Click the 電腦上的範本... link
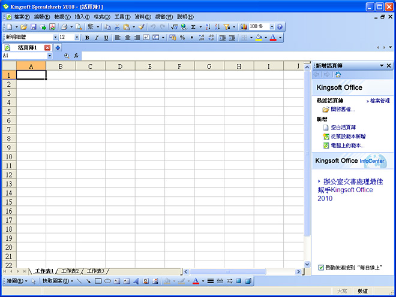This screenshot has width=396, height=297. click(x=347, y=146)
